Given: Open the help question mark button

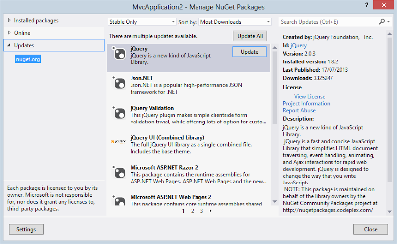Looking at the screenshot, I should 367,5.
